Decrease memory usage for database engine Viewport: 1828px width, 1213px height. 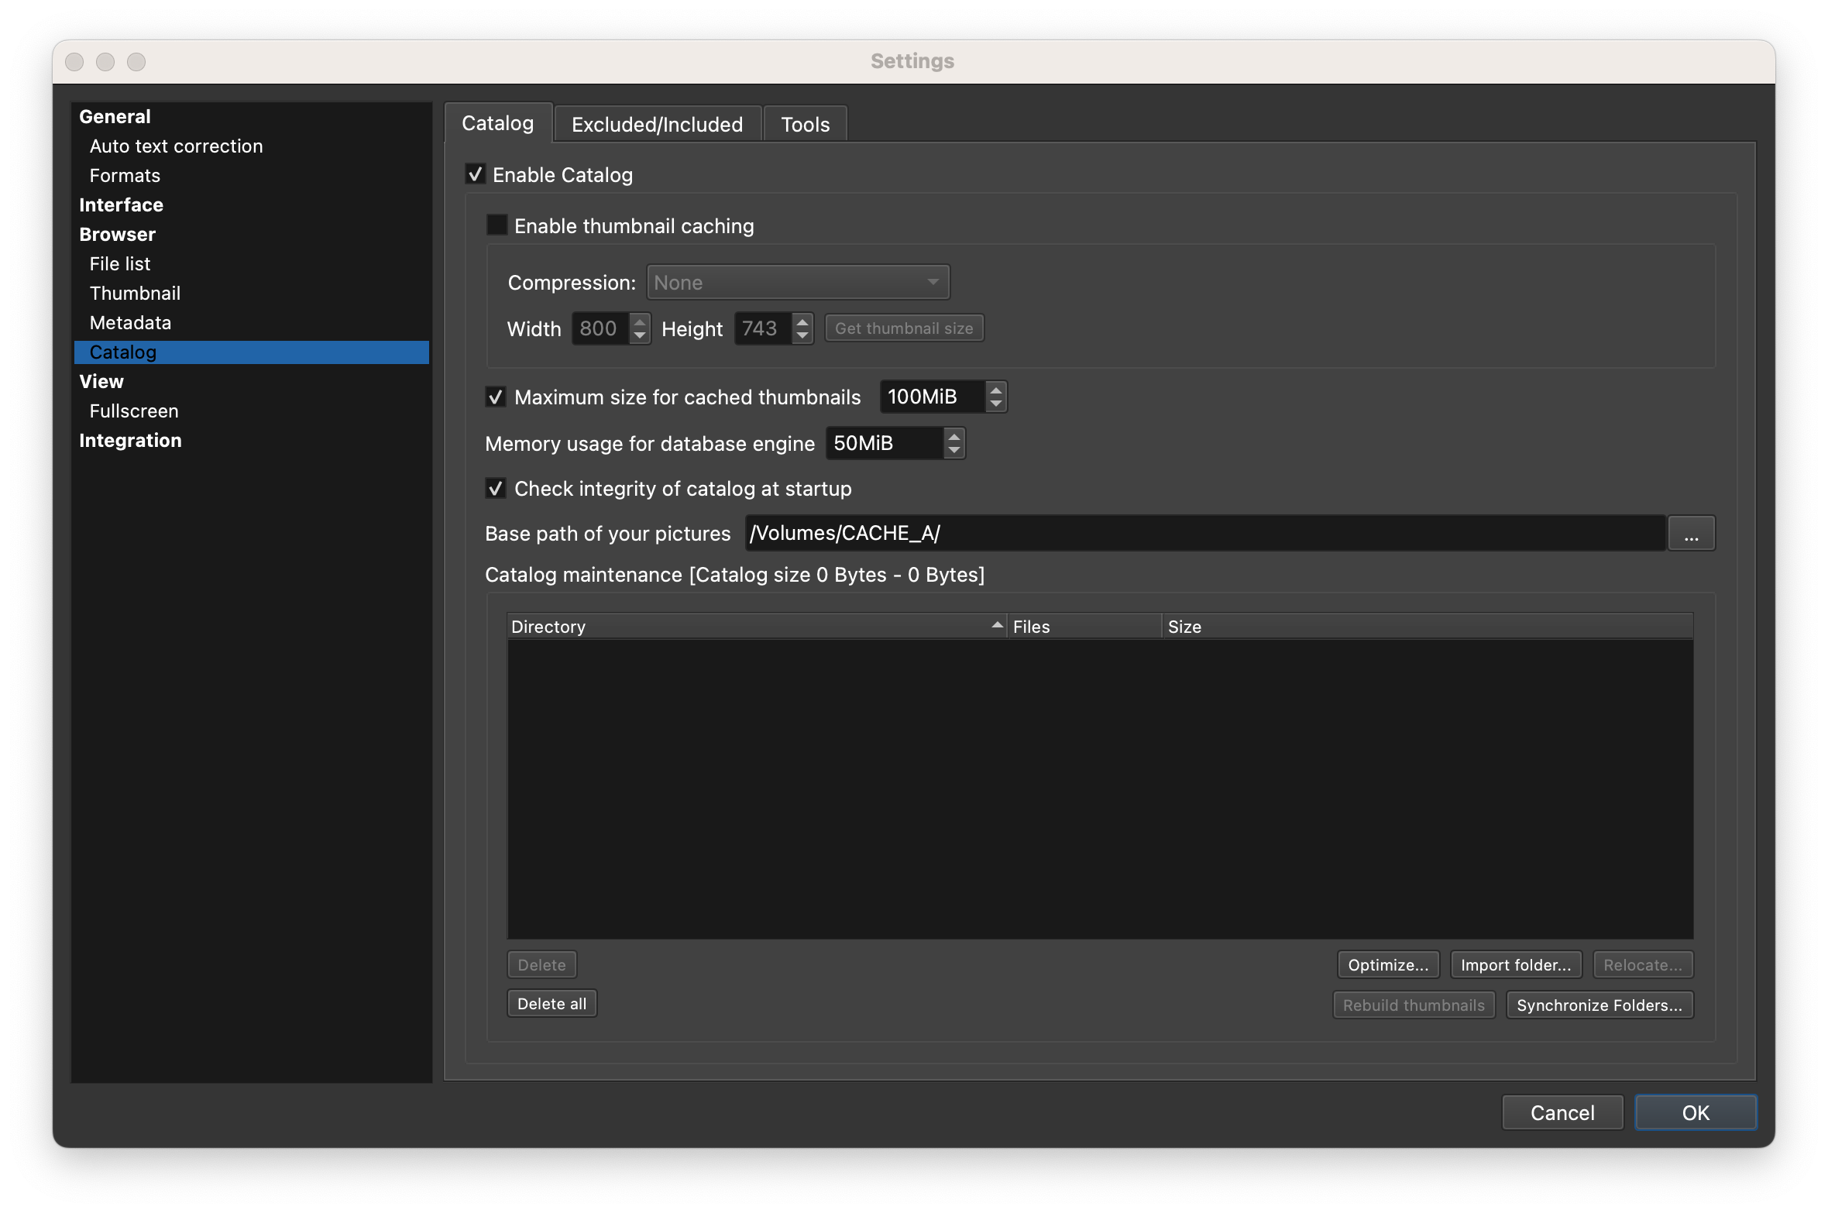pos(954,450)
